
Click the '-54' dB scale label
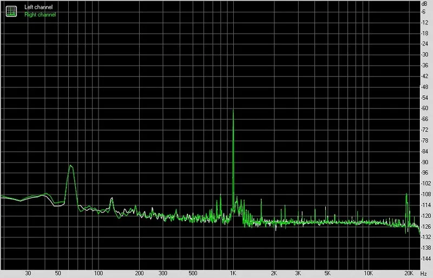point(424,98)
